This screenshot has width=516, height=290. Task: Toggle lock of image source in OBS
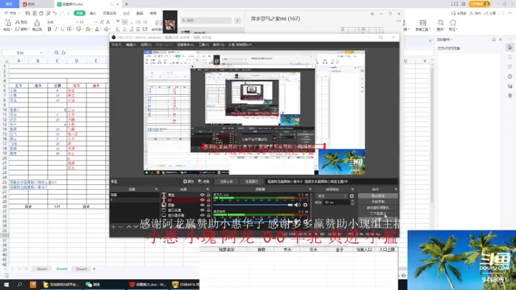click(x=208, y=205)
